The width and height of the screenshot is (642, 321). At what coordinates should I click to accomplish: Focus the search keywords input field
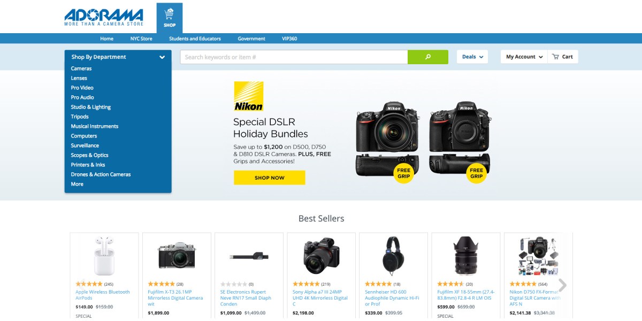[x=294, y=57]
